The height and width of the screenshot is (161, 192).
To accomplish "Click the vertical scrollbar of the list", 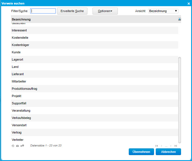I will tap(180, 100).
